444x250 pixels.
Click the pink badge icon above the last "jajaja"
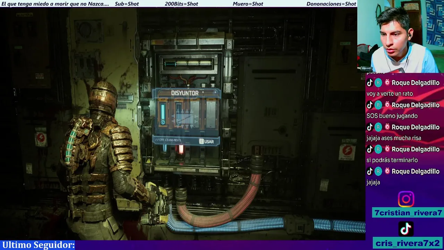(387, 171)
